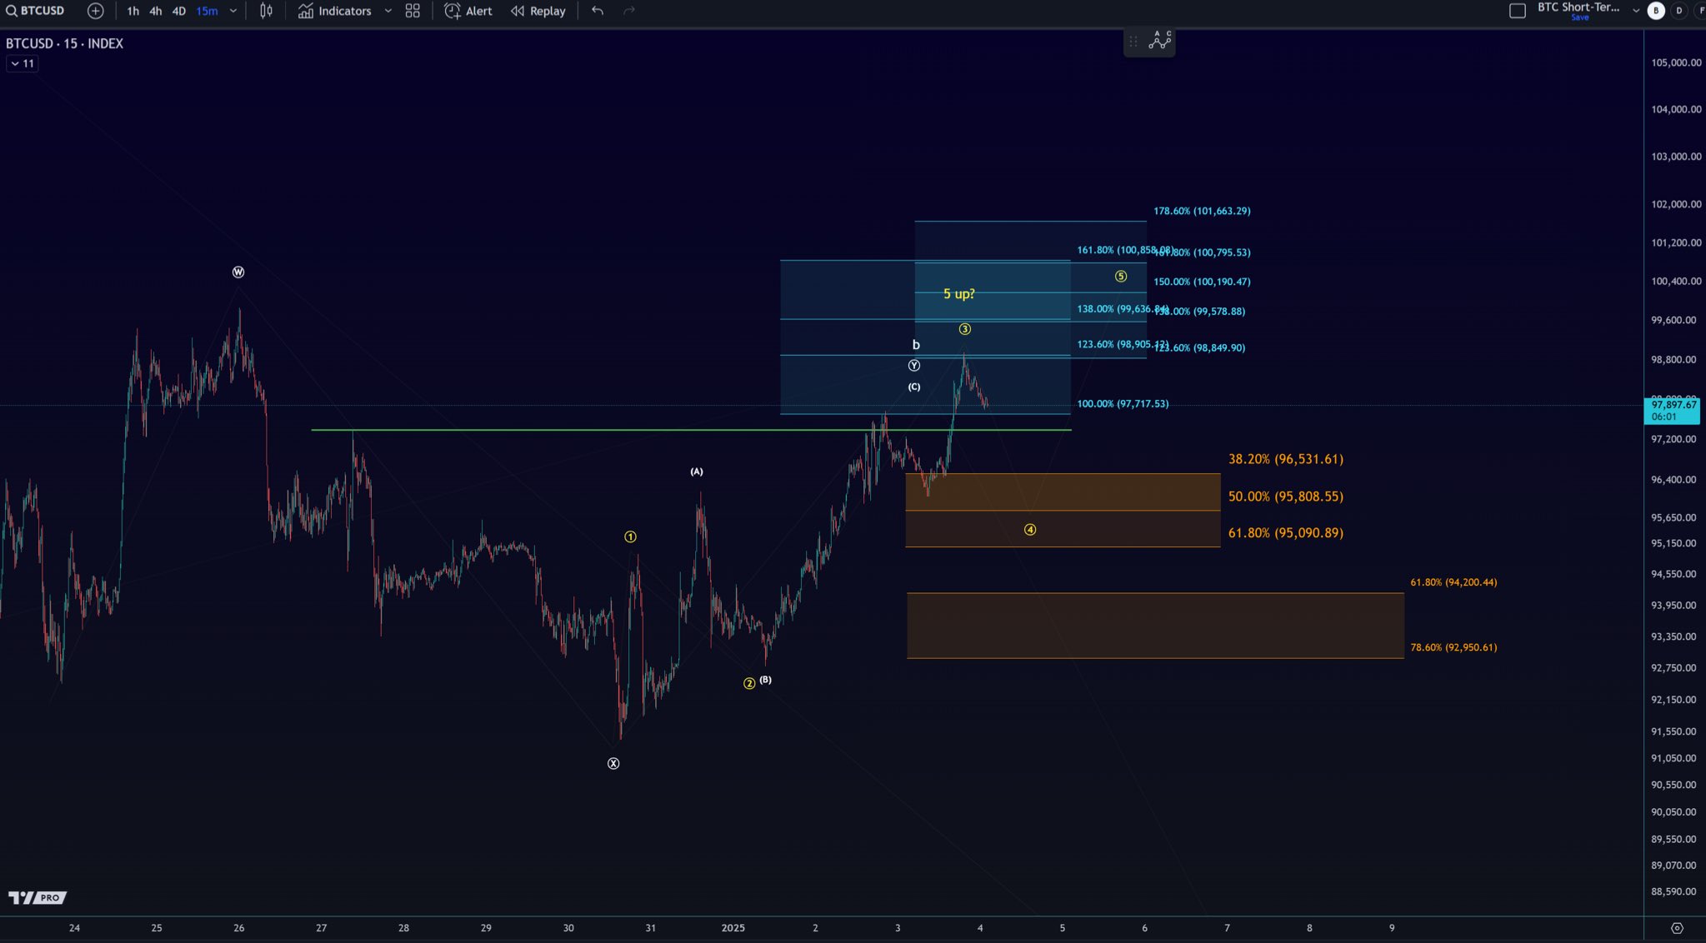The image size is (1706, 943).
Task: Click the compare or add symbol plus icon
Action: point(96,11)
